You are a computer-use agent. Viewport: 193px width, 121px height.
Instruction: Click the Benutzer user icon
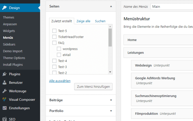(5, 83)
